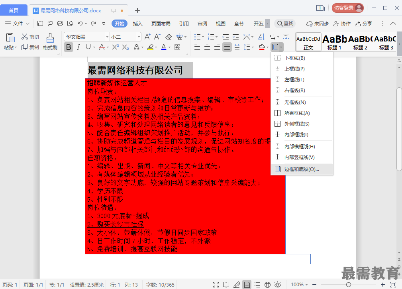Screen dimensions: 402x289
Task: Toggle Italic formatting button
Action: tap(78, 47)
